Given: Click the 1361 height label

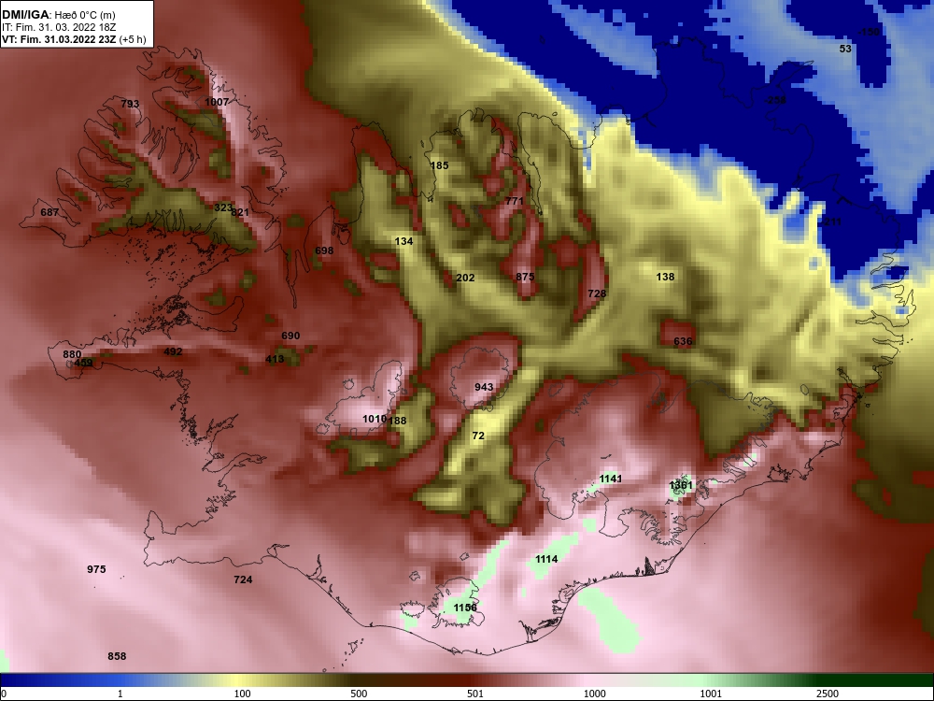Looking at the screenshot, I should point(681,485).
